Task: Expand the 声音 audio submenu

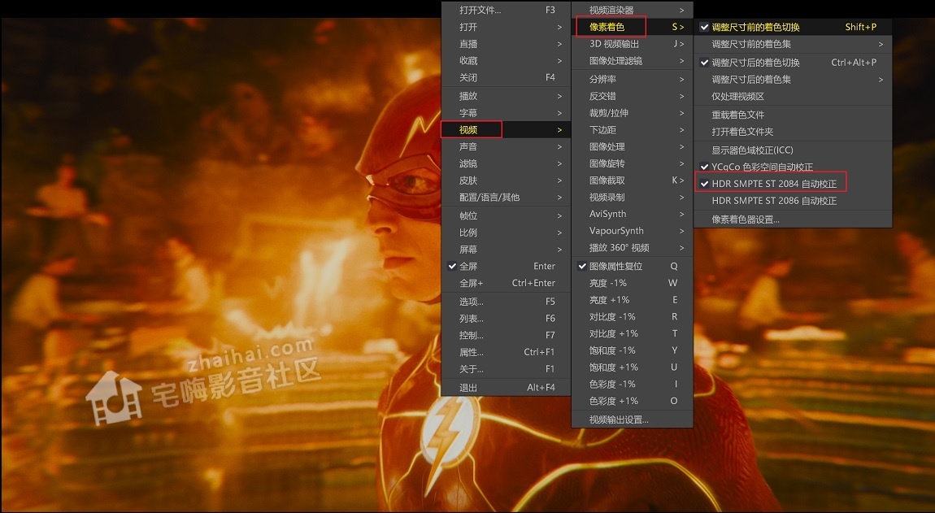Action: pyautogui.click(x=507, y=146)
